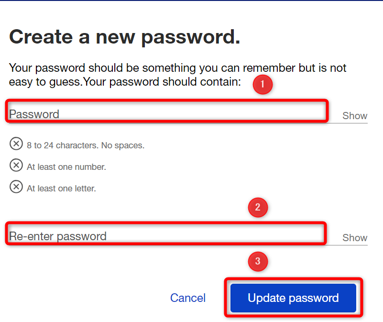Click the X icon beside At least one number
The height and width of the screenshot is (322, 383).
16,165
